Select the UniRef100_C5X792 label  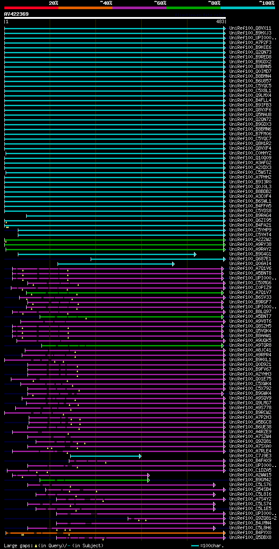[250, 388]
